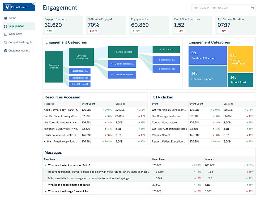Open the calendar icon in the date field
260x199 pixels.
click(252, 8)
